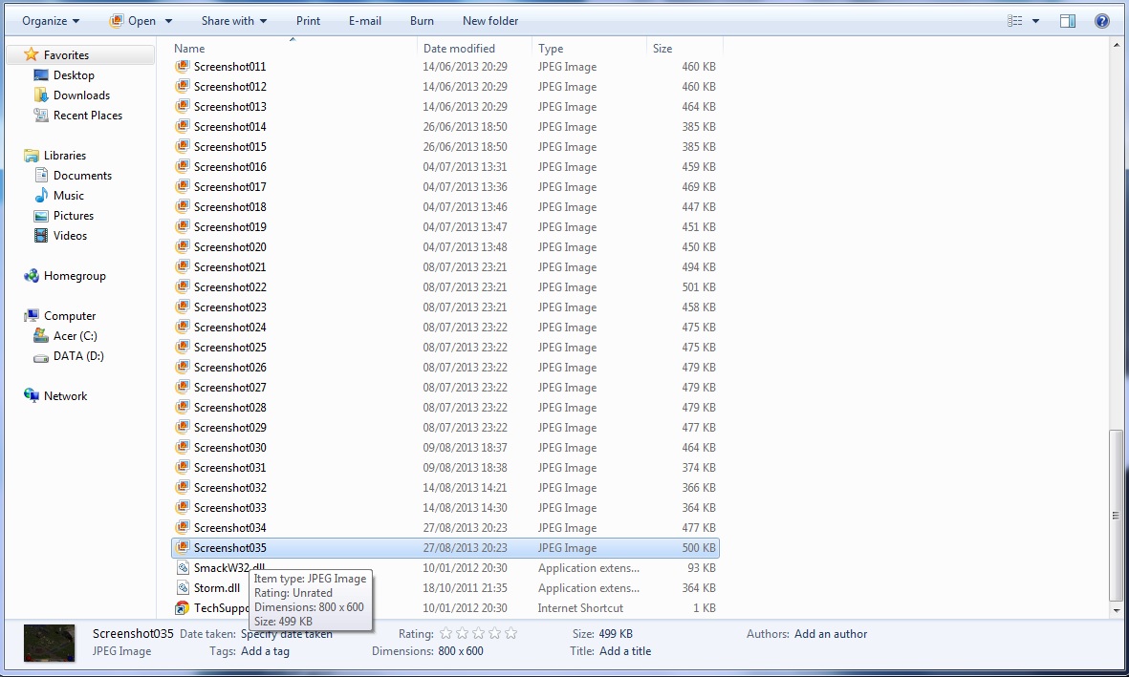Select the file named Screenshot032

pos(229,488)
